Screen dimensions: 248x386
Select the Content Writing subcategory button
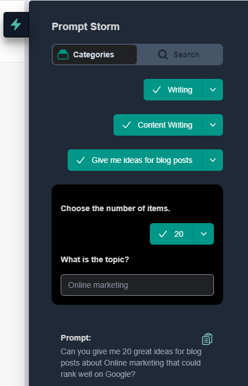point(158,125)
